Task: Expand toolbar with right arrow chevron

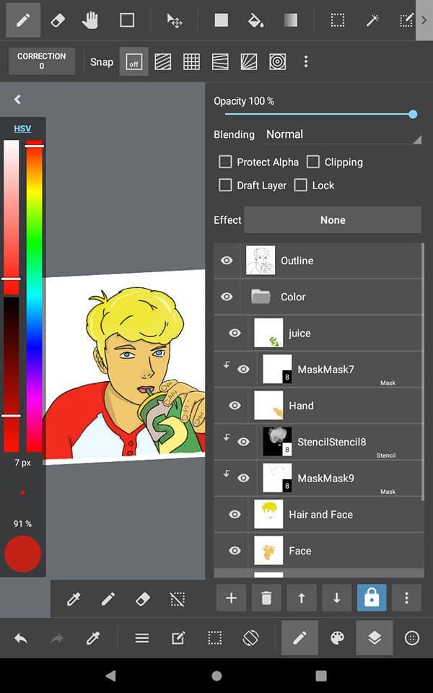Action: coord(424,20)
